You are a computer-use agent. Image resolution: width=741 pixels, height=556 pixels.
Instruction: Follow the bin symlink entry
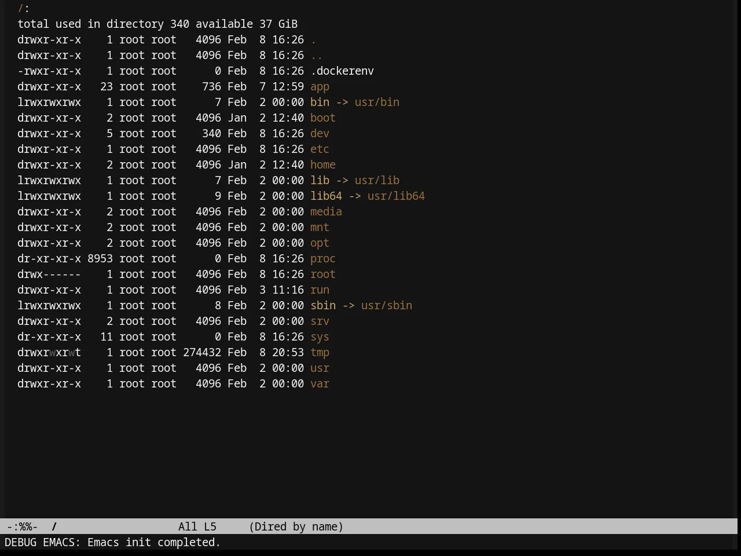[320, 102]
